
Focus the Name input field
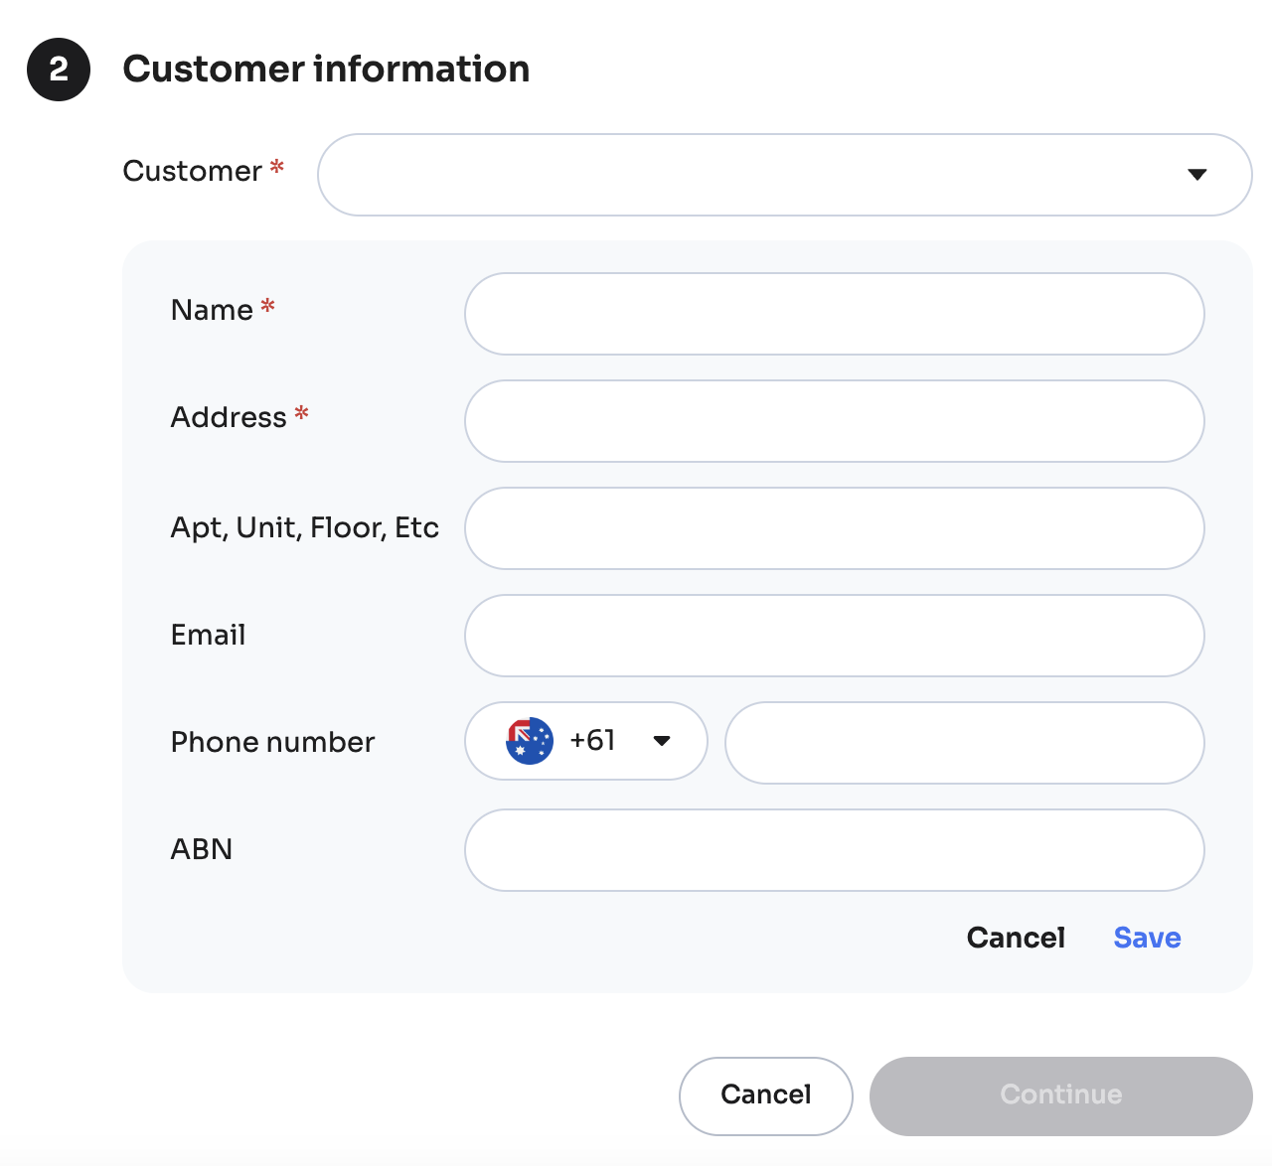[x=834, y=314]
